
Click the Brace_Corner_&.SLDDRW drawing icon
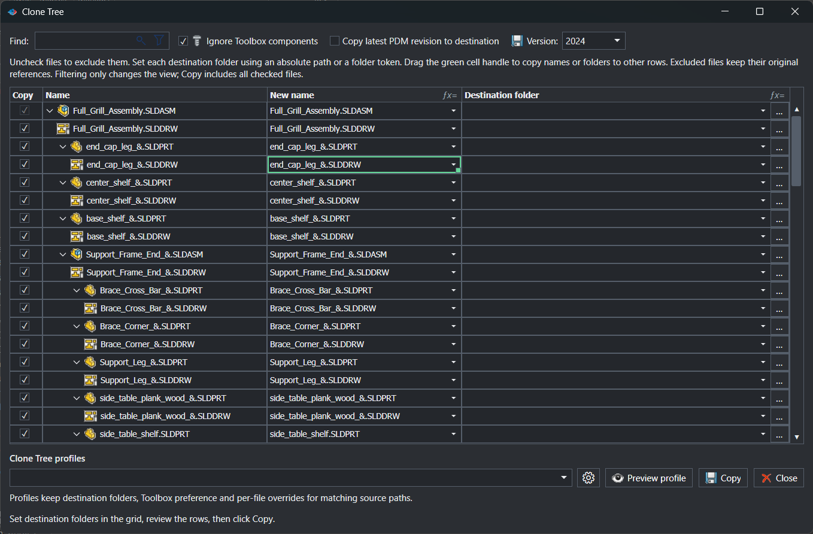[90, 344]
